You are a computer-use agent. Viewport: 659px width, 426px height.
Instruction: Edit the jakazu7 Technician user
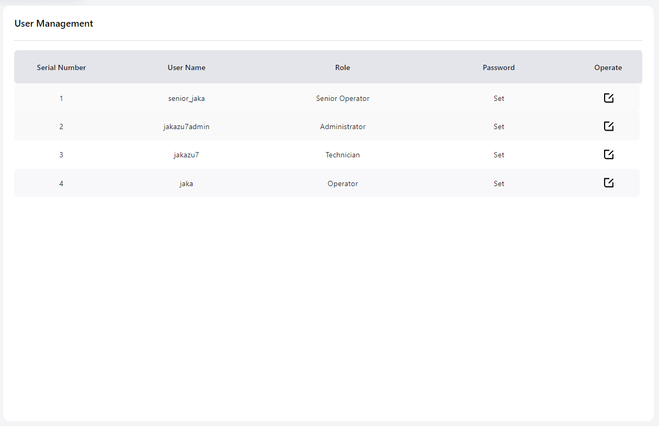(608, 155)
